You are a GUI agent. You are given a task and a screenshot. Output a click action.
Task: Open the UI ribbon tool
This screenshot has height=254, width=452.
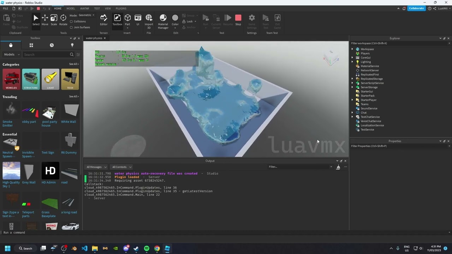138,20
